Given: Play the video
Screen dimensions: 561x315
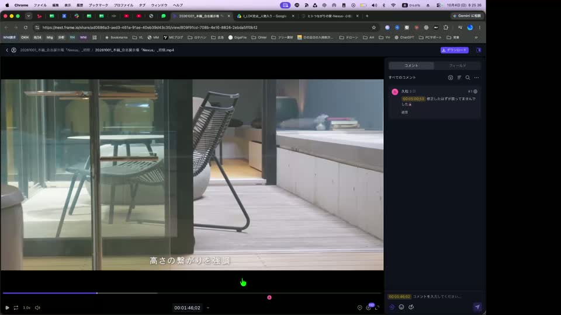Looking at the screenshot, I should pyautogui.click(x=7, y=307).
